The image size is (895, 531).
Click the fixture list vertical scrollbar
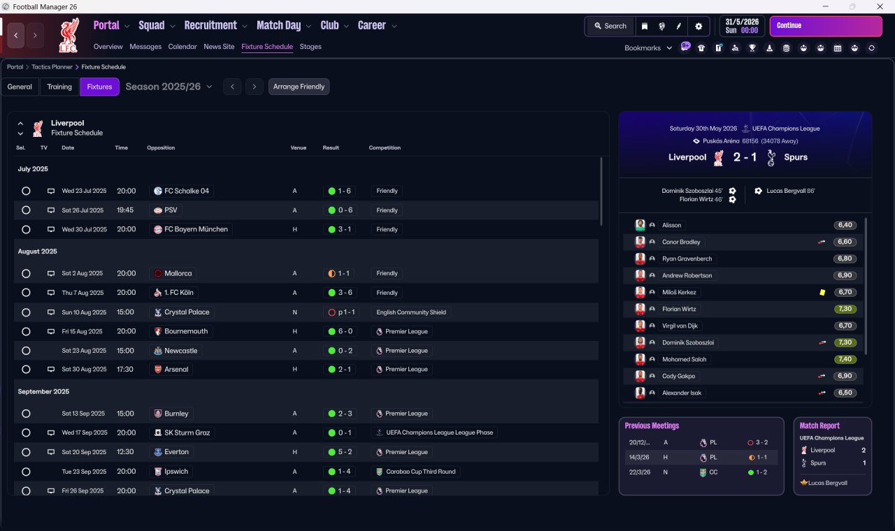[601, 191]
